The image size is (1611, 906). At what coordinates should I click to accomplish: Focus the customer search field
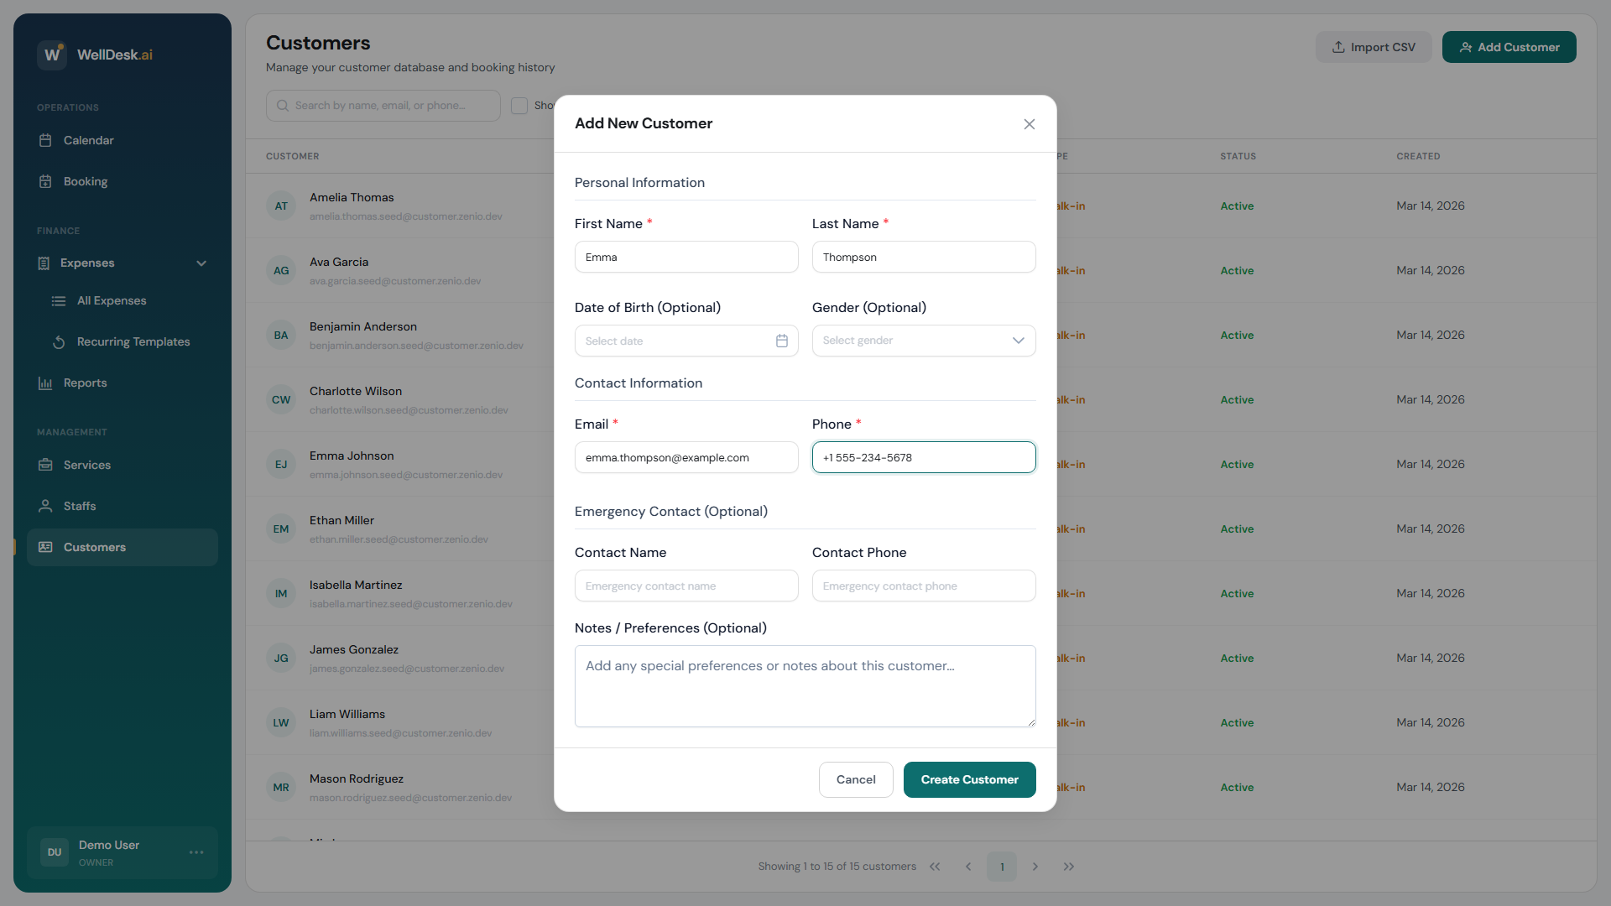click(383, 106)
